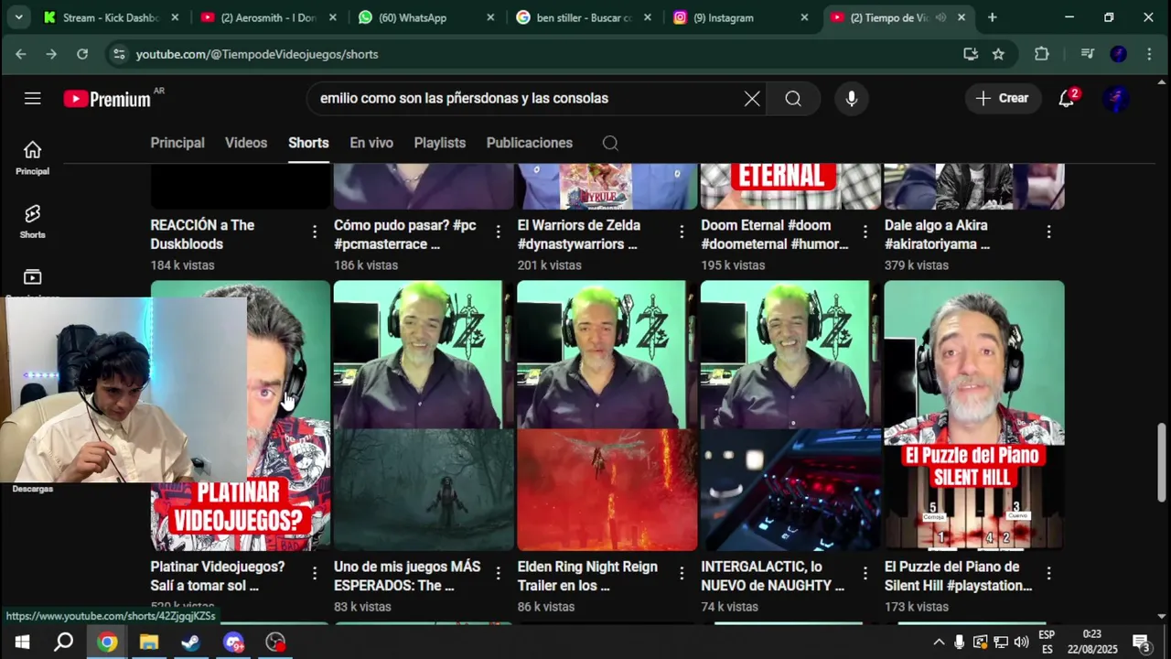Switch to Publicaciones tab

530,143
